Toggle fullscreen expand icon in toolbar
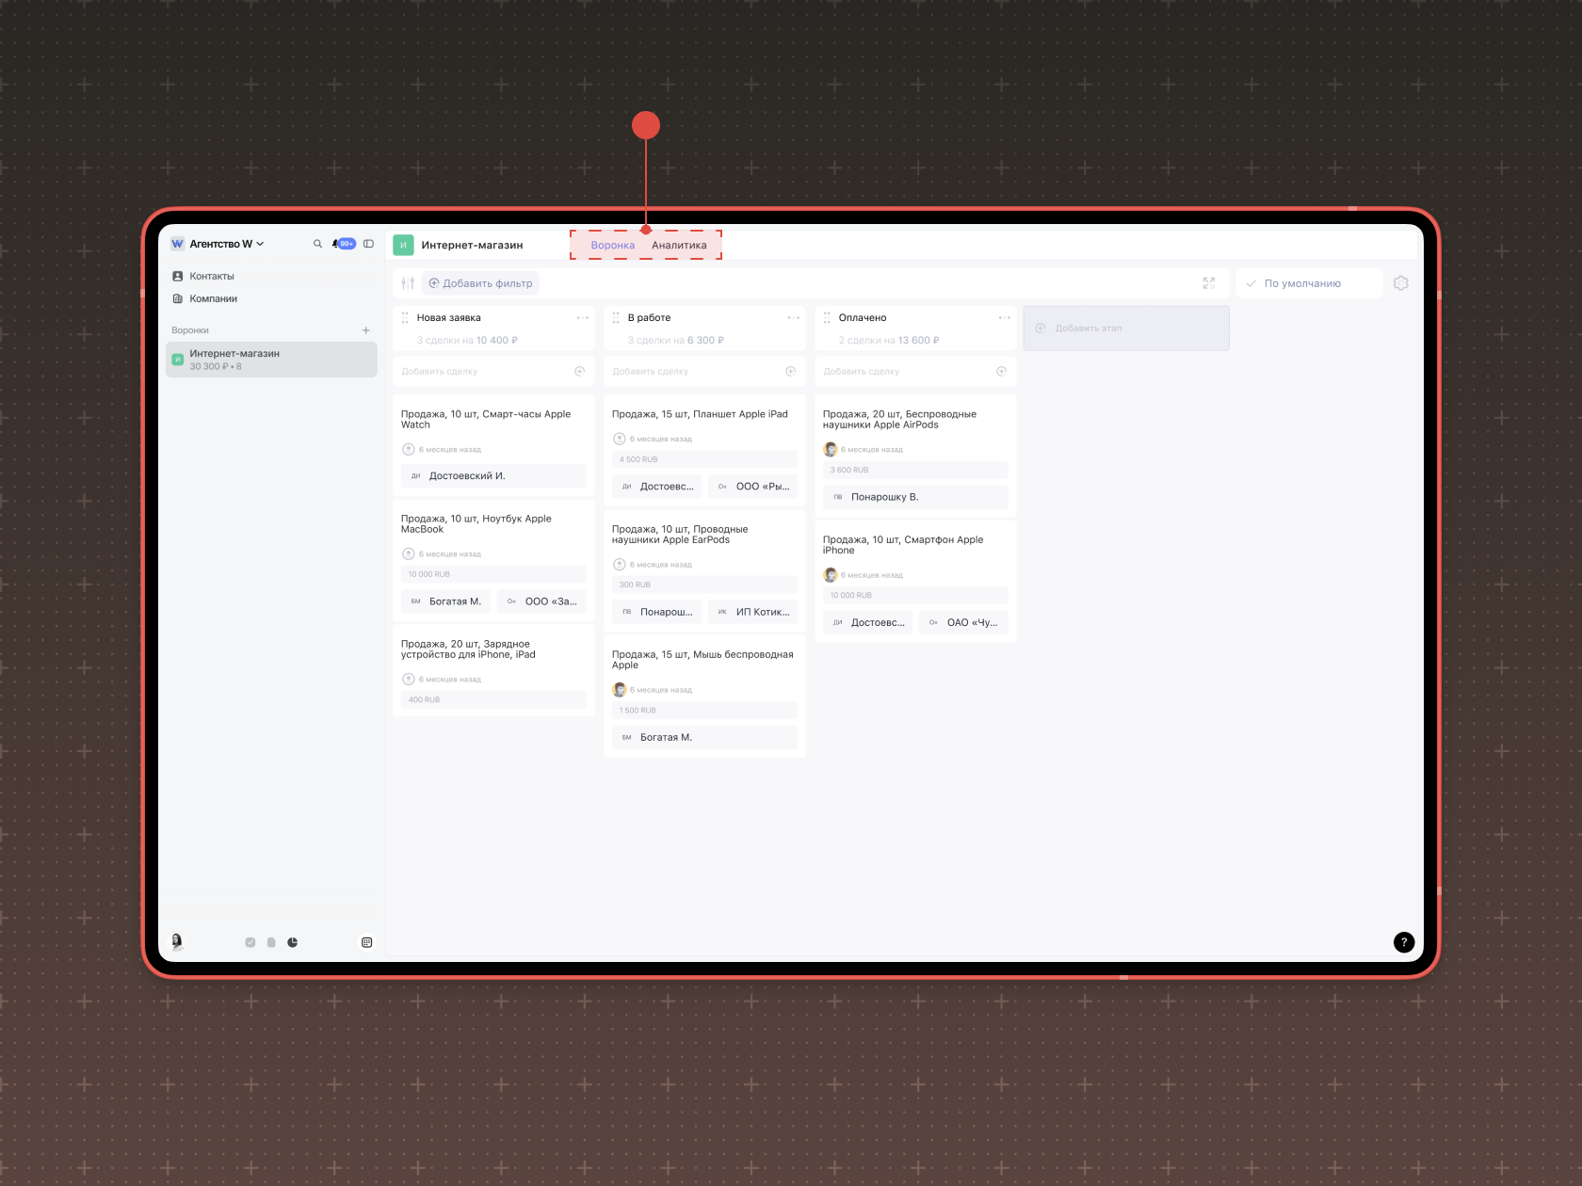 tap(1209, 283)
